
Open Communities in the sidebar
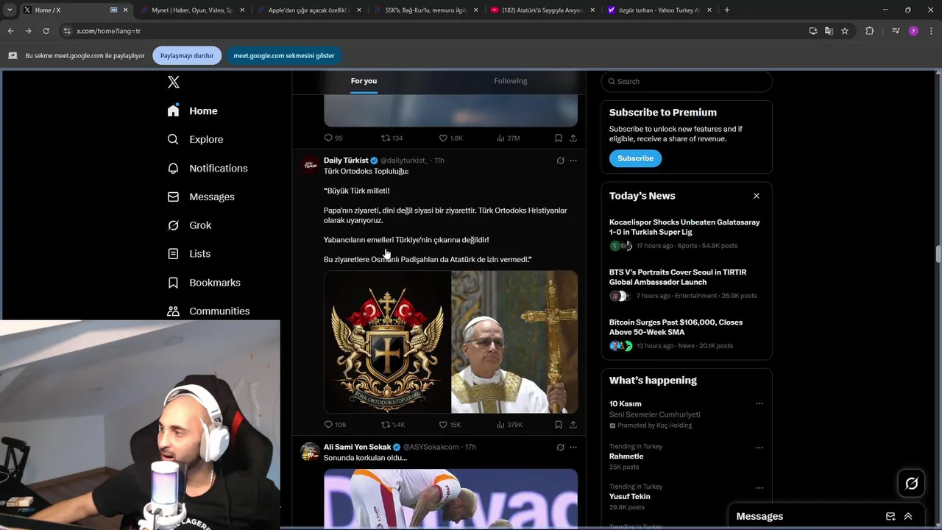click(x=208, y=311)
